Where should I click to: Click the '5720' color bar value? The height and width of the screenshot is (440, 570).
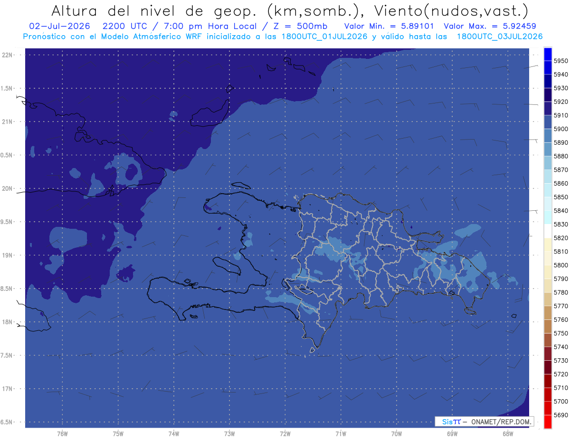[x=560, y=374]
